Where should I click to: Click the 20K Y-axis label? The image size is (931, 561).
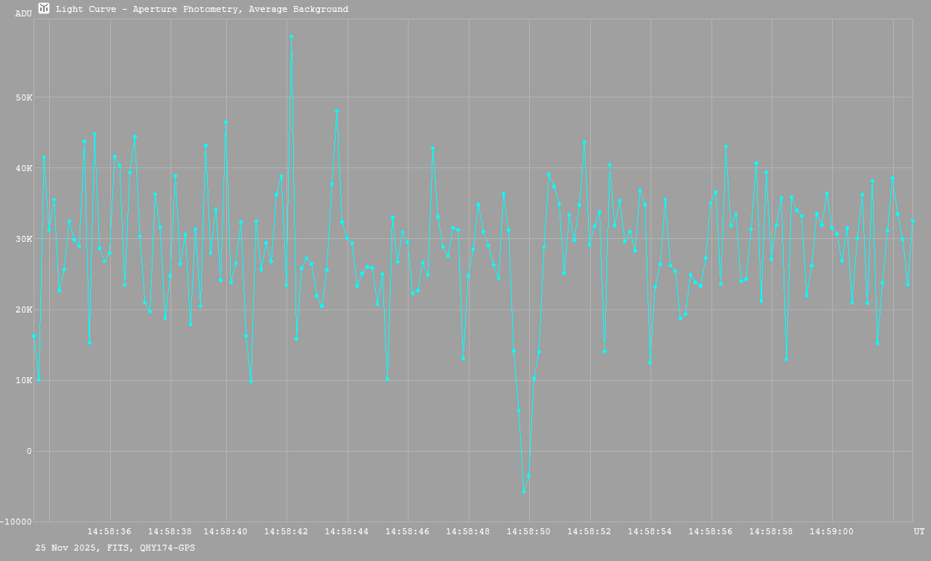(x=23, y=310)
